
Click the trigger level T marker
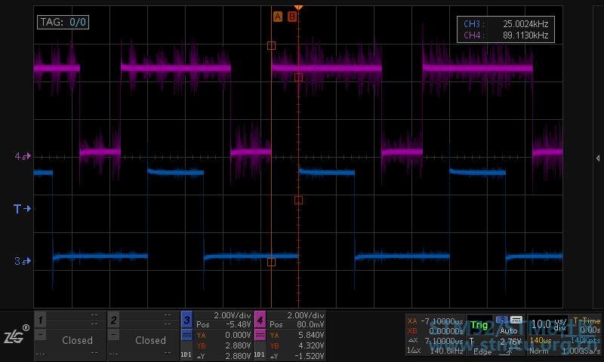(x=22, y=209)
